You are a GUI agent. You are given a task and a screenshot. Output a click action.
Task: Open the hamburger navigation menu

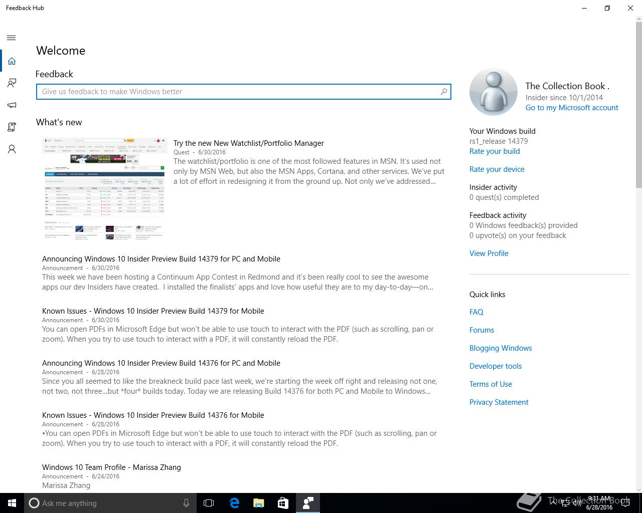[x=12, y=38]
